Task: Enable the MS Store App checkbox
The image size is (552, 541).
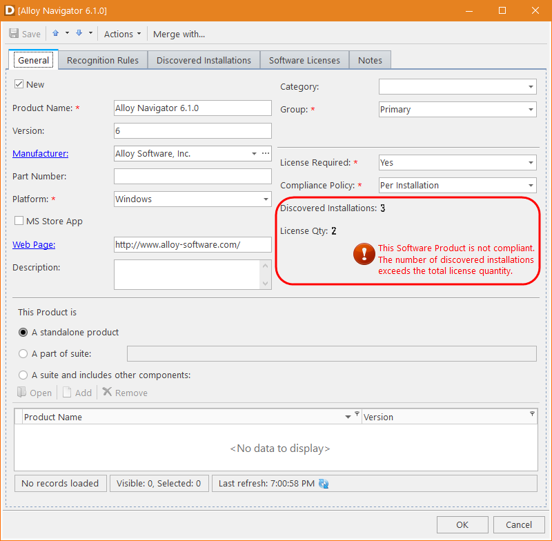Action: coord(19,221)
